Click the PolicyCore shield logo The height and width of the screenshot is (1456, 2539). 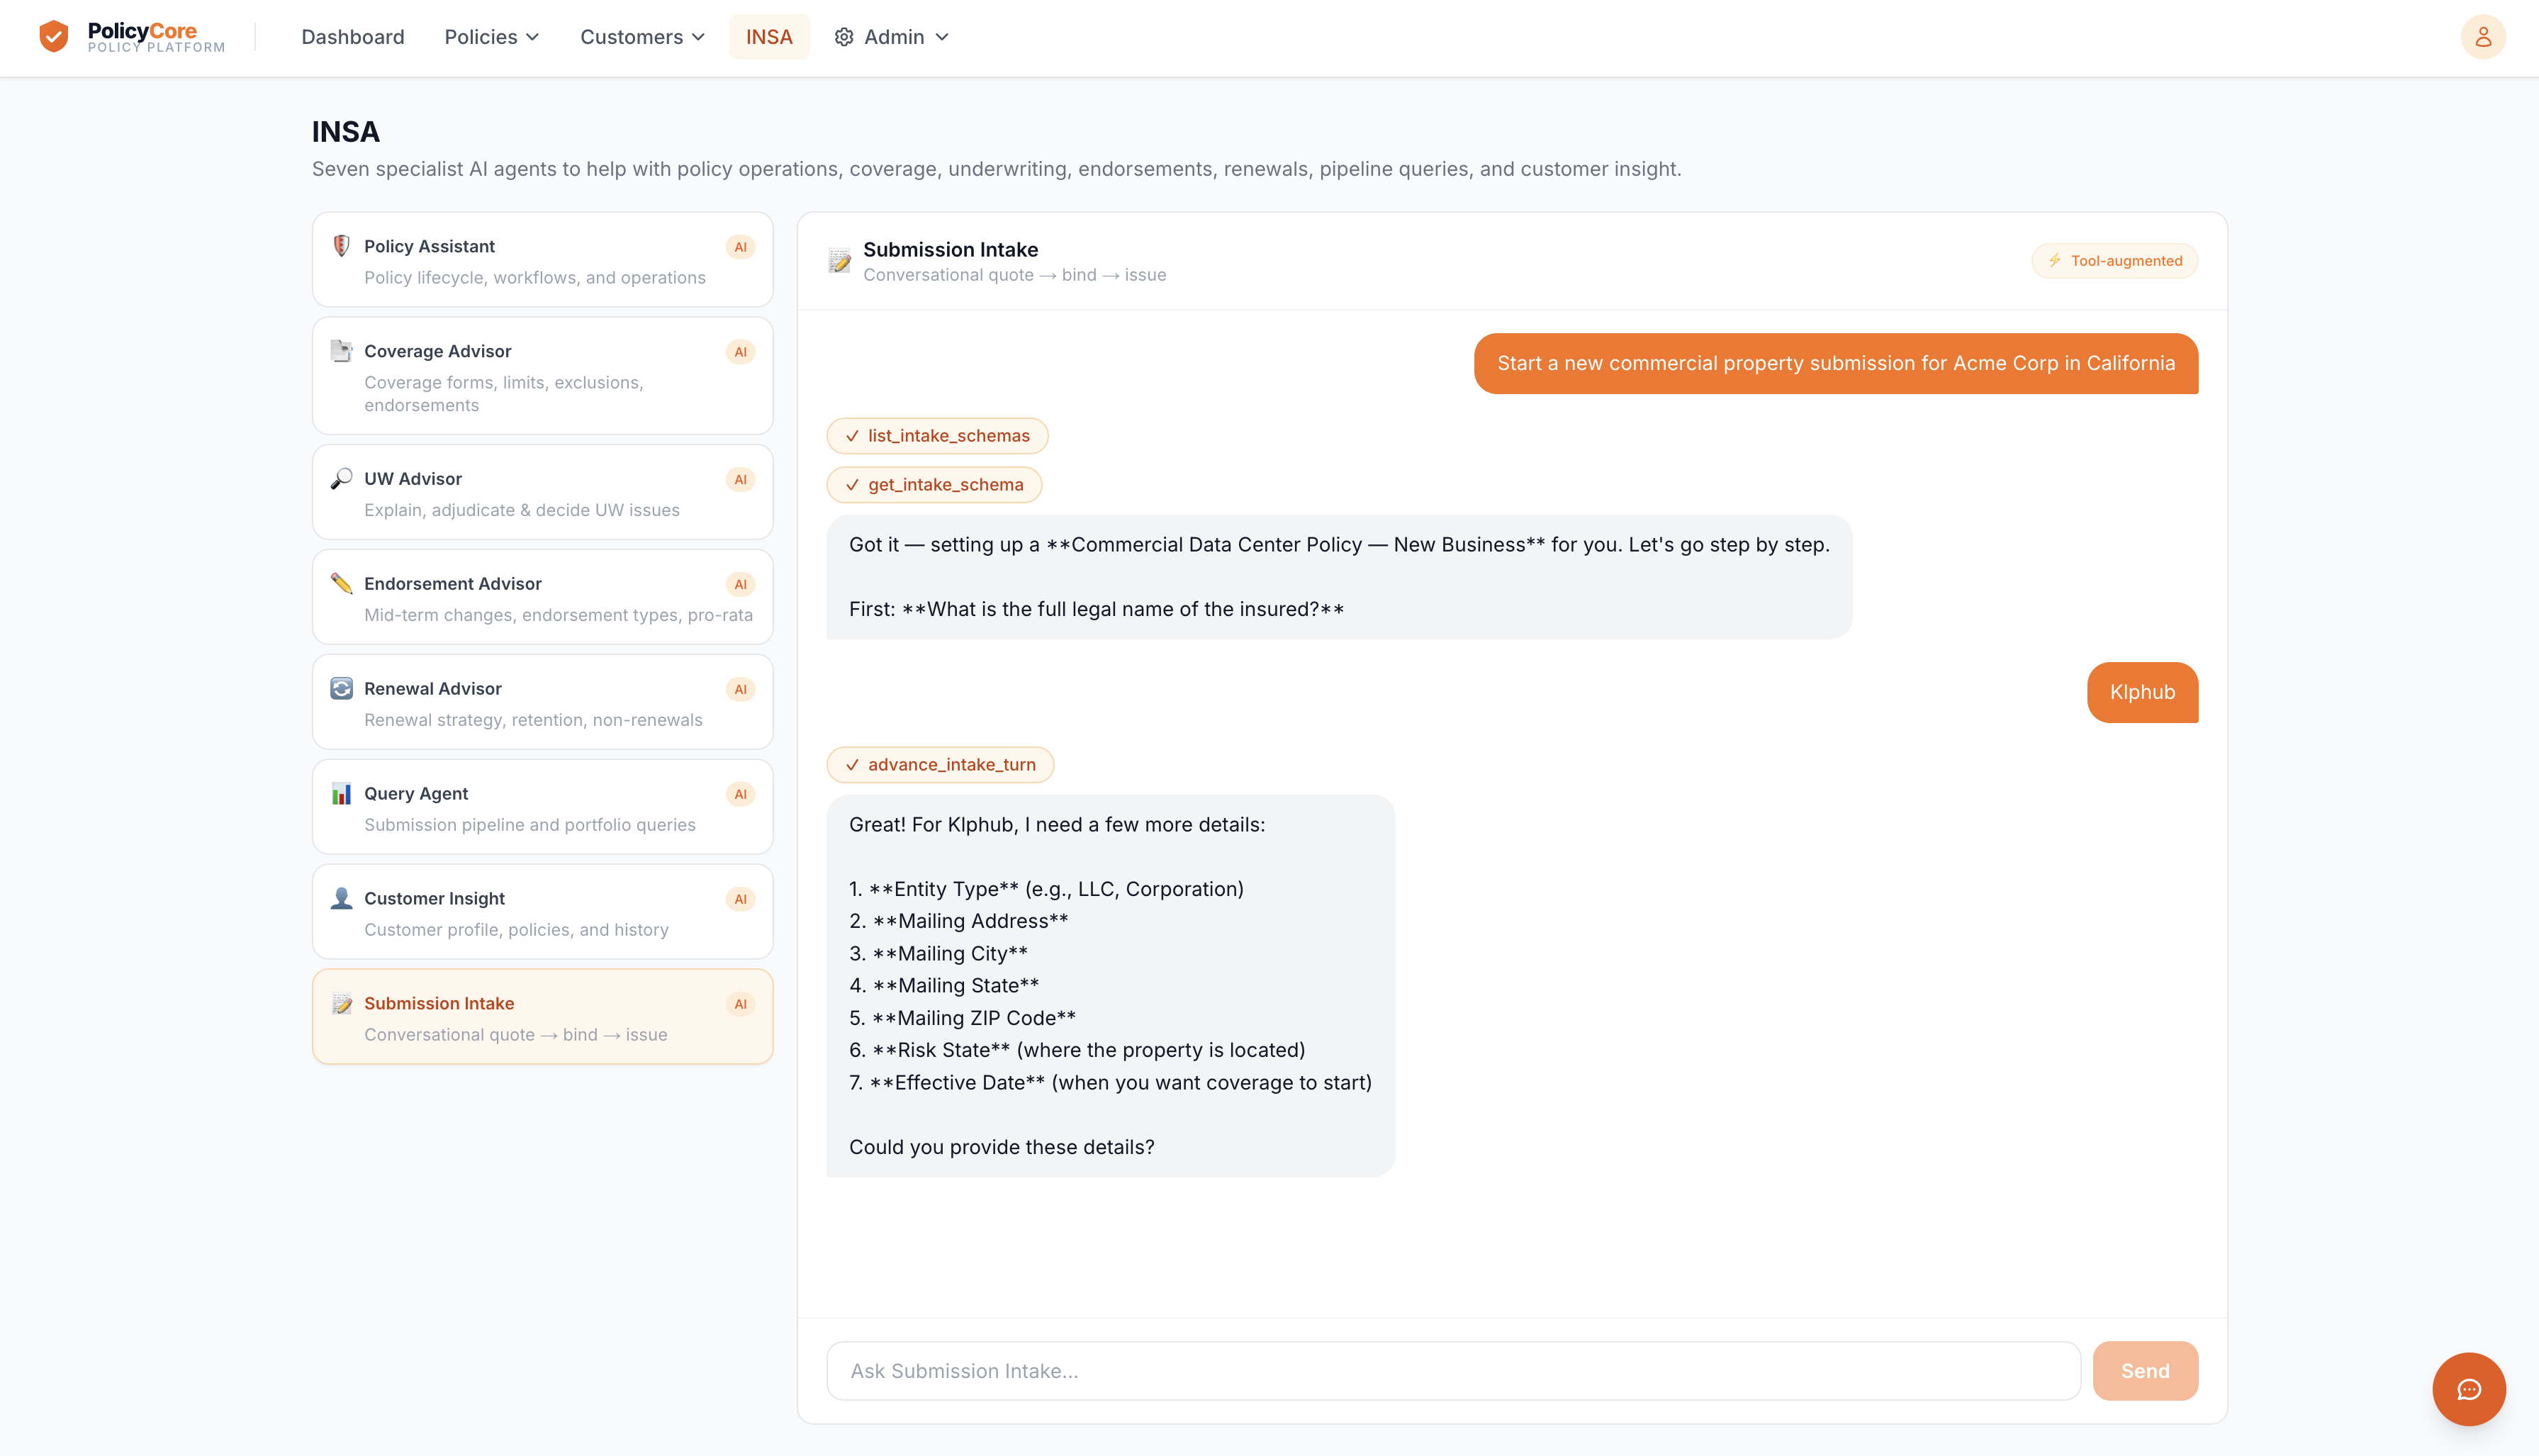(53, 37)
